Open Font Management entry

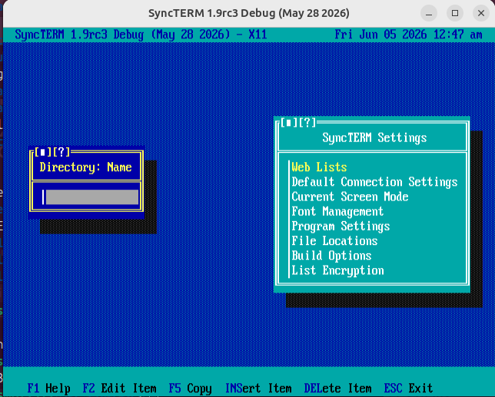(337, 212)
